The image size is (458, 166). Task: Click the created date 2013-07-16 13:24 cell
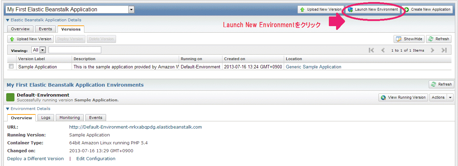pos(253,67)
